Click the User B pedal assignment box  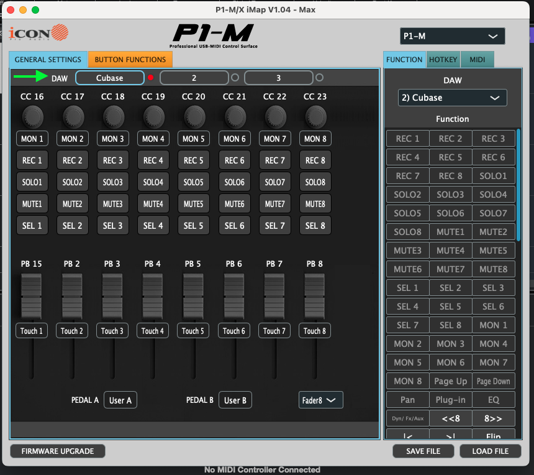click(x=235, y=400)
